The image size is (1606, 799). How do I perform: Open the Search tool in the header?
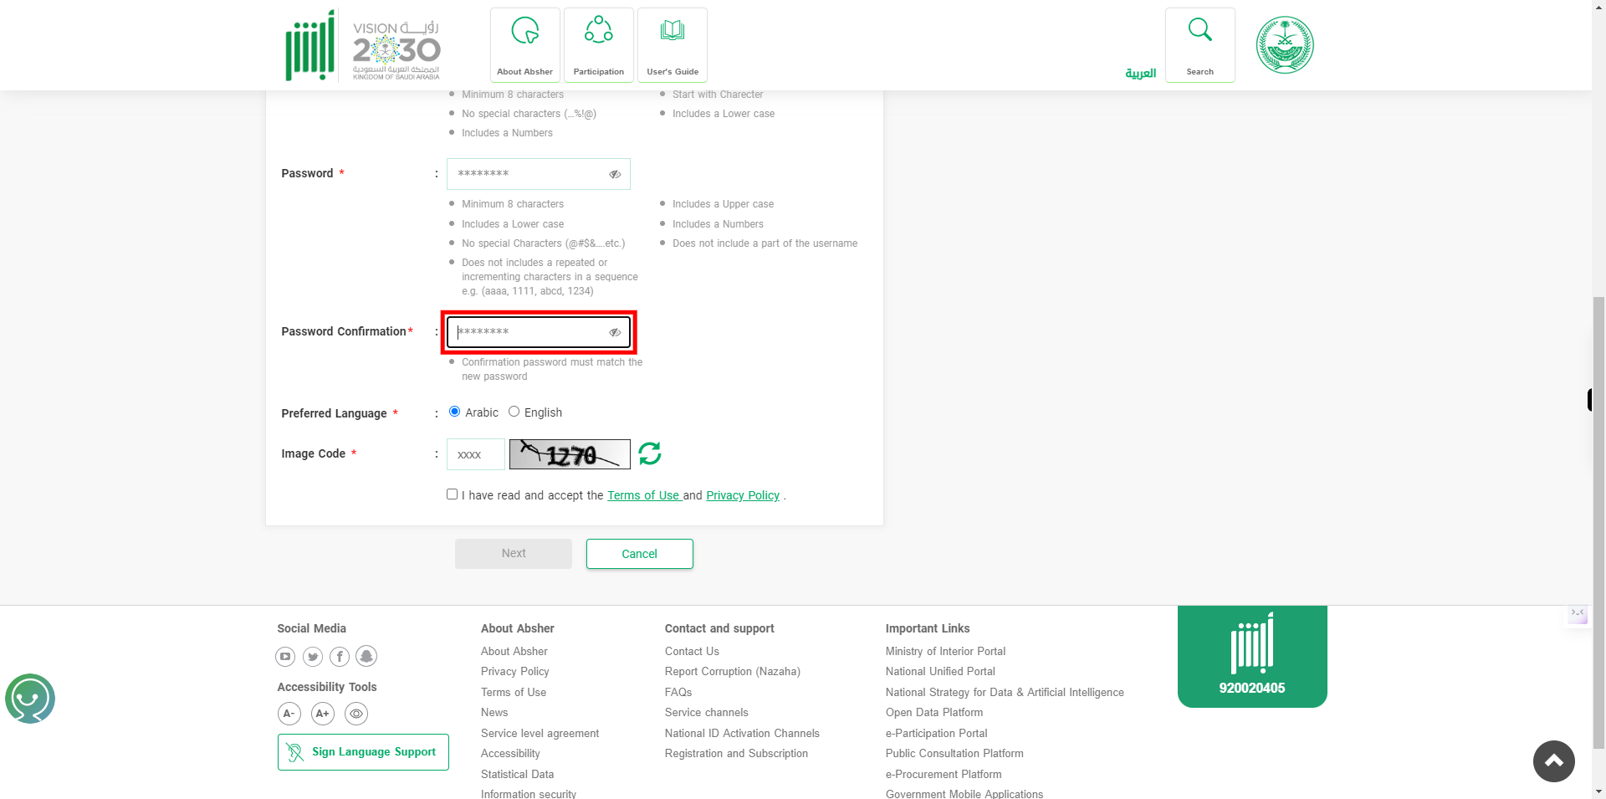coord(1200,45)
